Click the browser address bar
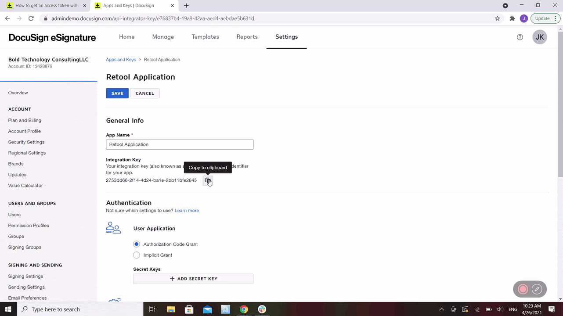This screenshot has width=563, height=316. pyautogui.click(x=266, y=18)
